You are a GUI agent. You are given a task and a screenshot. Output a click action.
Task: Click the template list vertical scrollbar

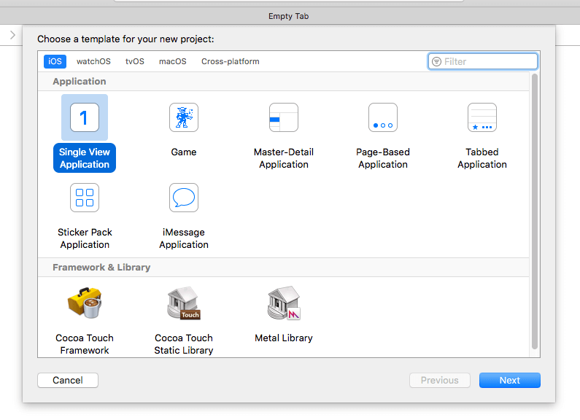point(535,211)
